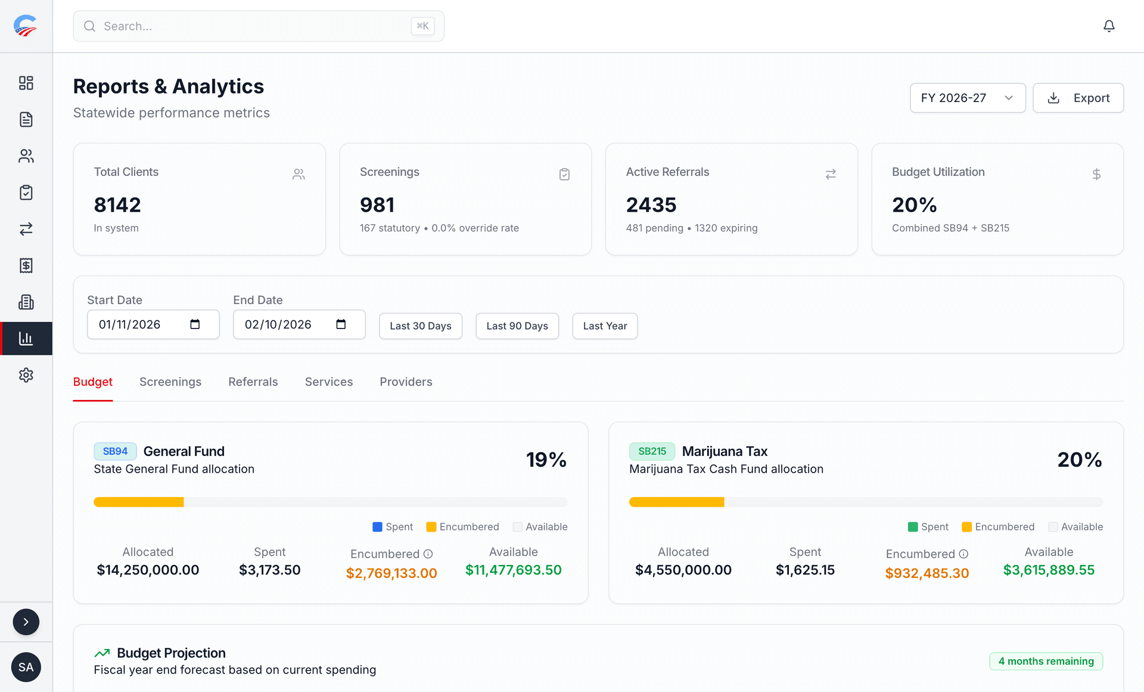This screenshot has height=692, width=1144.
Task: Click the $11,477,693.50 available amount
Action: coord(513,570)
